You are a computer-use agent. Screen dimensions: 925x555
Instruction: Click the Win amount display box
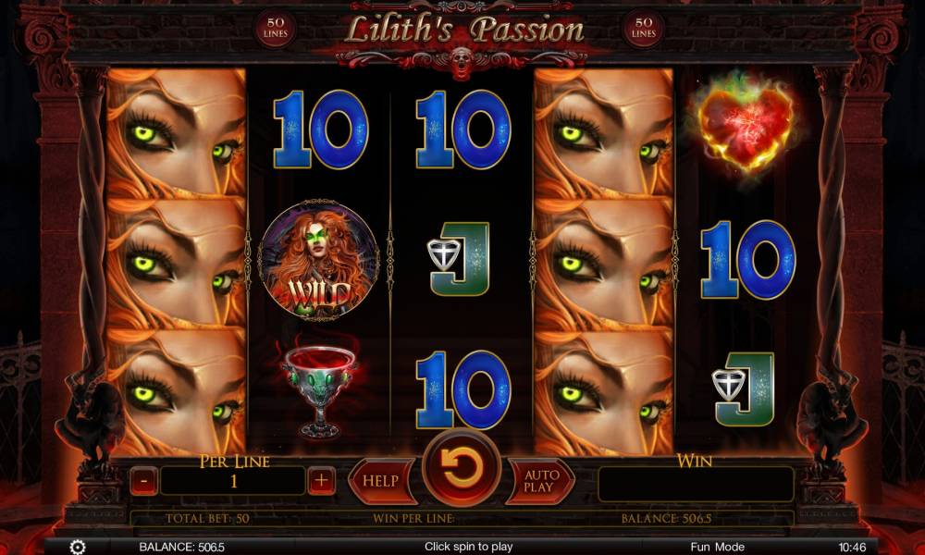coord(697,484)
